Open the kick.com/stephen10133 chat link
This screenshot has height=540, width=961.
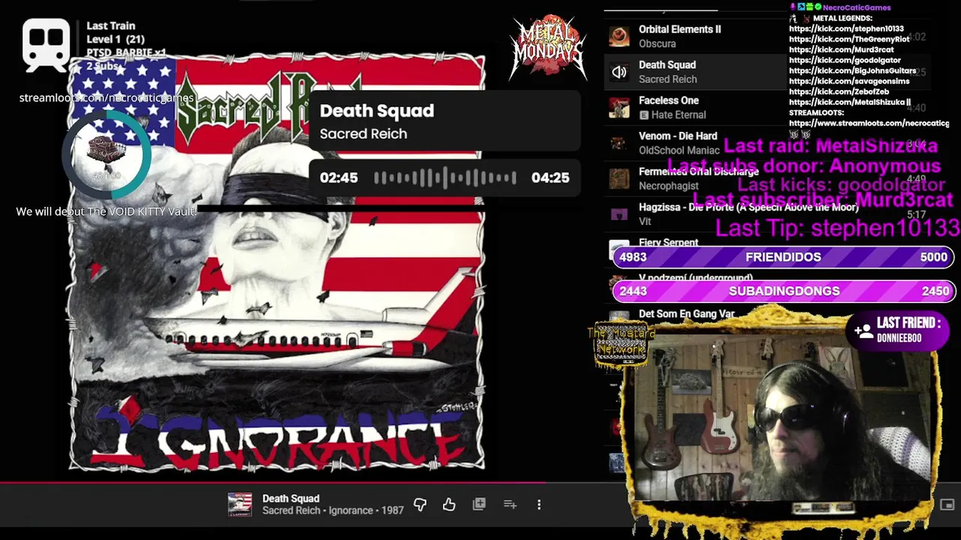coord(846,28)
